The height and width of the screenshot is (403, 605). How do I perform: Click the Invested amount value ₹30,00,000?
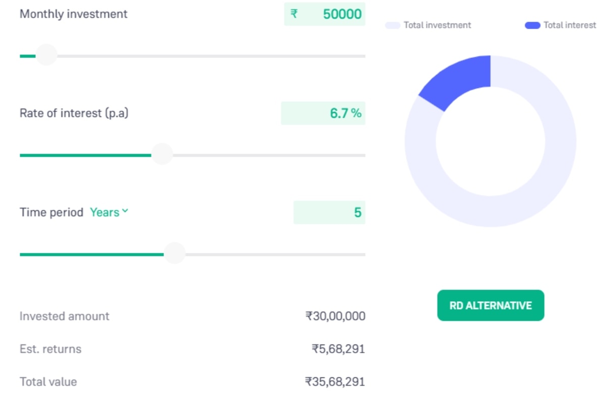[x=335, y=316]
